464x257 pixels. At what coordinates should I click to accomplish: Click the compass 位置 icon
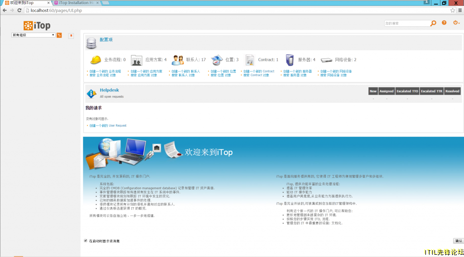[x=217, y=60]
